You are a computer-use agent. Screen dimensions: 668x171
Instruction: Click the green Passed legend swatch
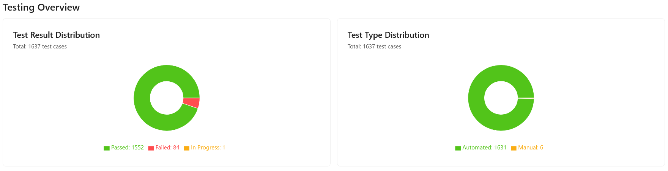107,148
